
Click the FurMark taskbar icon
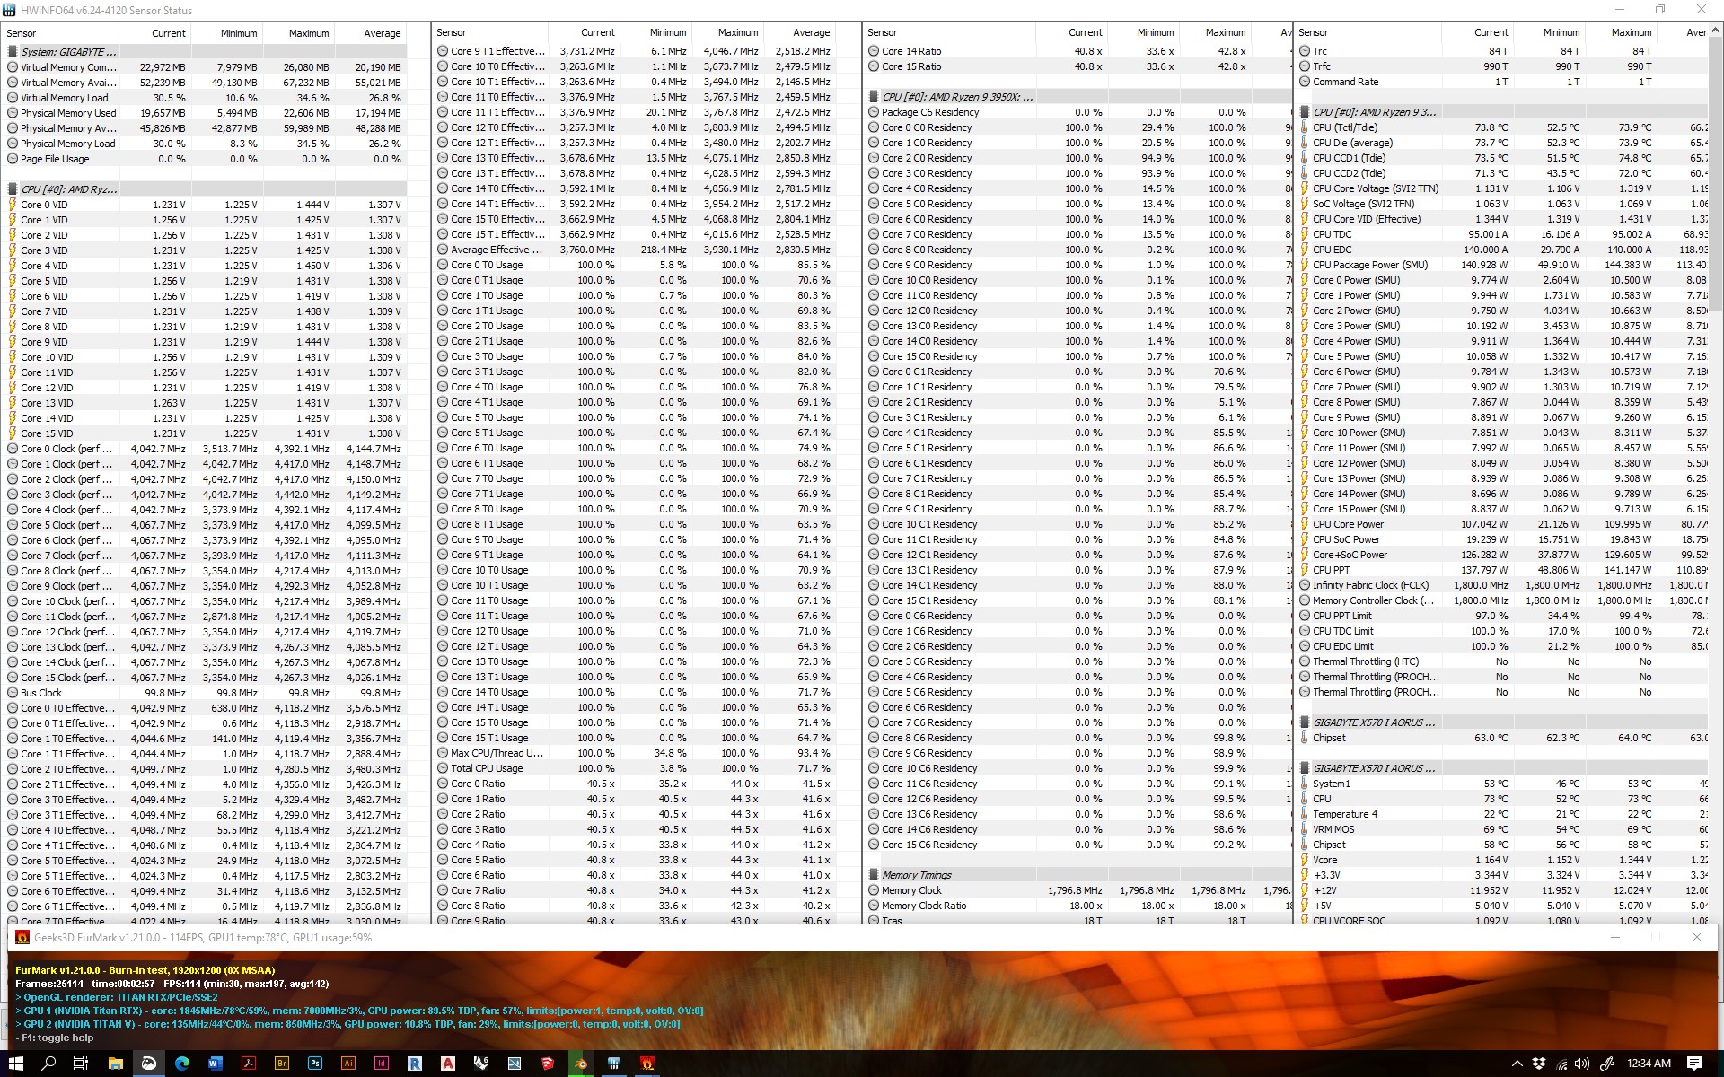click(x=647, y=1064)
